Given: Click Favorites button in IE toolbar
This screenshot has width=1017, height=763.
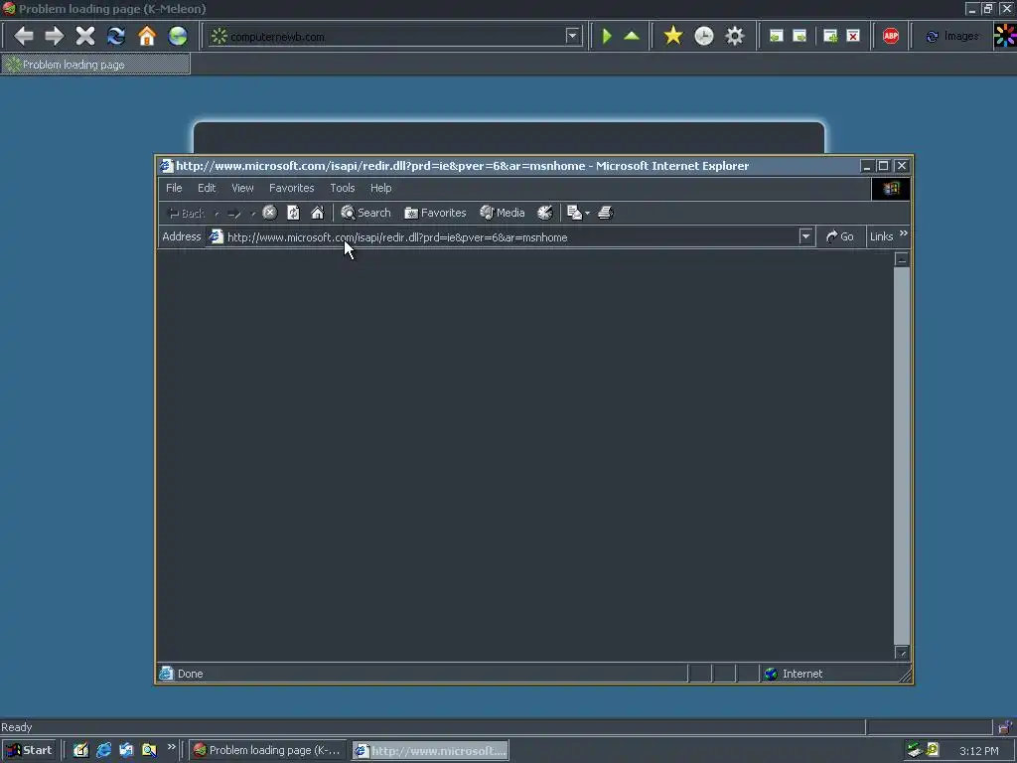Looking at the screenshot, I should pos(435,213).
